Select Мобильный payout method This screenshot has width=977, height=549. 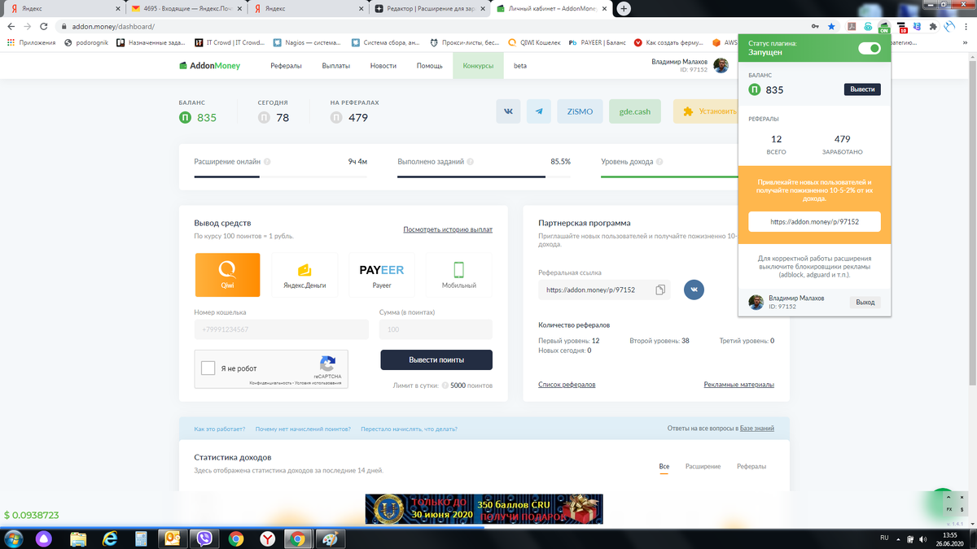point(458,275)
